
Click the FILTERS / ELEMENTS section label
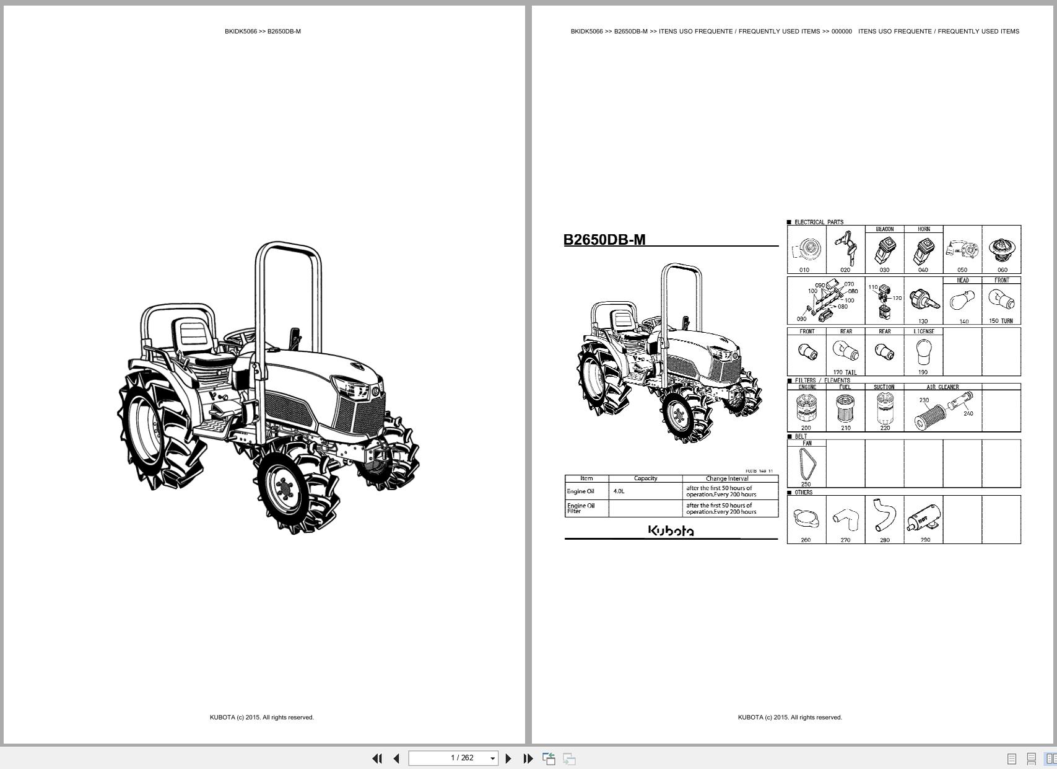pyautogui.click(x=822, y=380)
